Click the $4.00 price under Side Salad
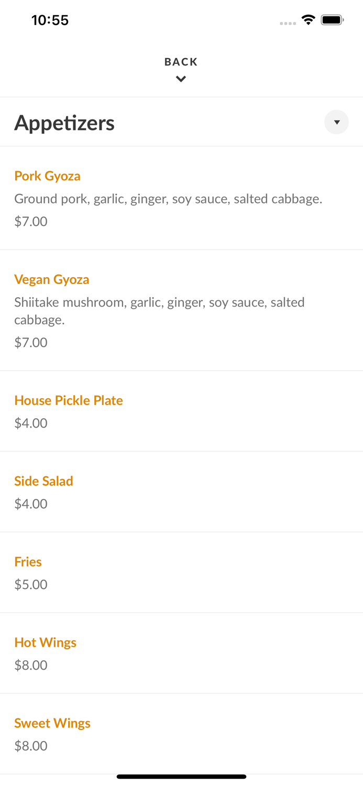Image resolution: width=363 pixels, height=786 pixels. [x=31, y=504]
